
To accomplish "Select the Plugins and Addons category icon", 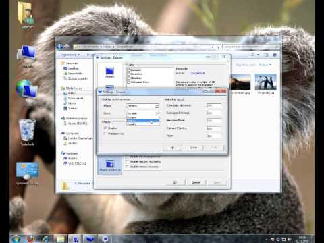I will (110, 165).
